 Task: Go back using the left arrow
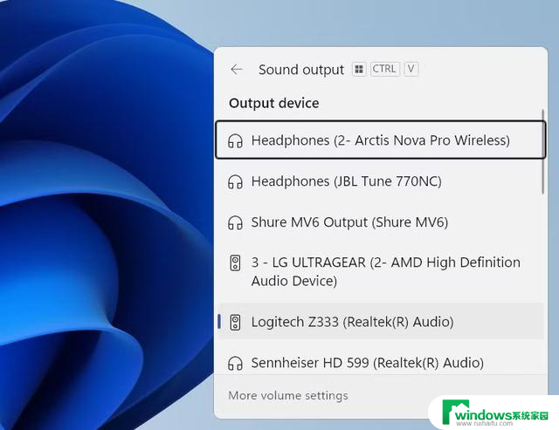[x=237, y=69]
